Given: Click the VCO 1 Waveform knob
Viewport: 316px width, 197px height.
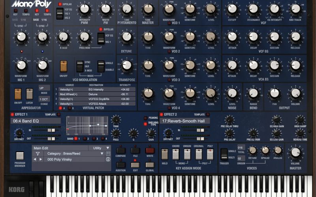Looking at the screenshot, I should (x=169, y=9).
